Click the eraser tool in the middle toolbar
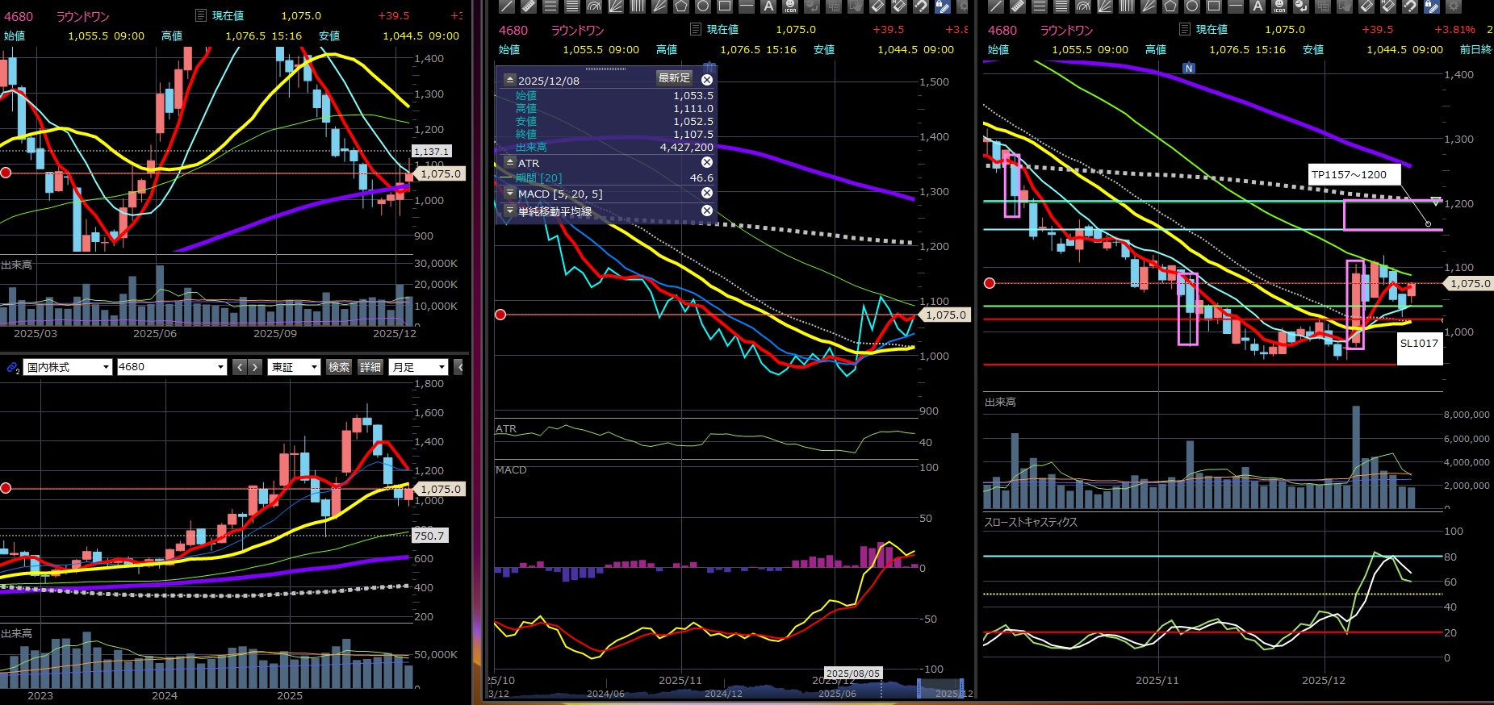Viewport: 1494px width, 705px height. 877,6
